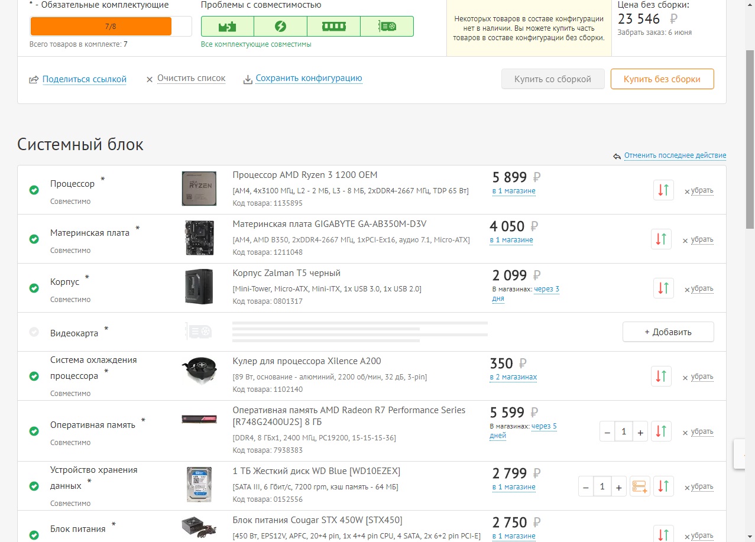755x542 pixels.
Task: Click the 7/8 required components progress bar
Action: [x=111, y=27]
